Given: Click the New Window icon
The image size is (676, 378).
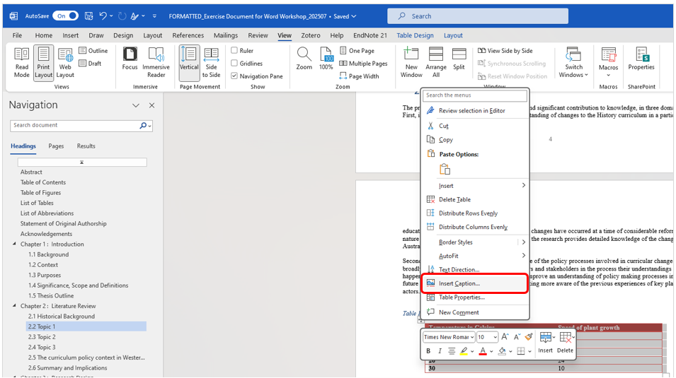Looking at the screenshot, I should coord(411,62).
